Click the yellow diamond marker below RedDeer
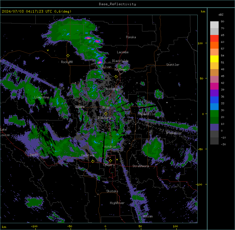 (116, 77)
